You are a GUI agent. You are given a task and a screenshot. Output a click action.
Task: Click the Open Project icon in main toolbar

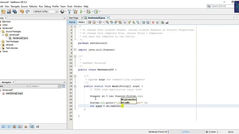[x=9, y=12]
